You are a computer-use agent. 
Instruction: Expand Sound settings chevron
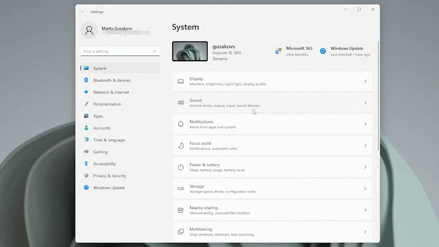pos(365,102)
